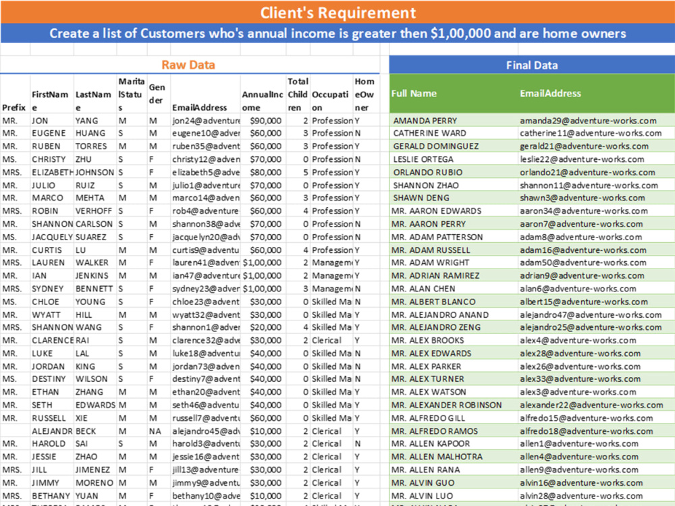The height and width of the screenshot is (506, 675).
Task: Select the Client's Requirement title banner
Action: point(337,12)
